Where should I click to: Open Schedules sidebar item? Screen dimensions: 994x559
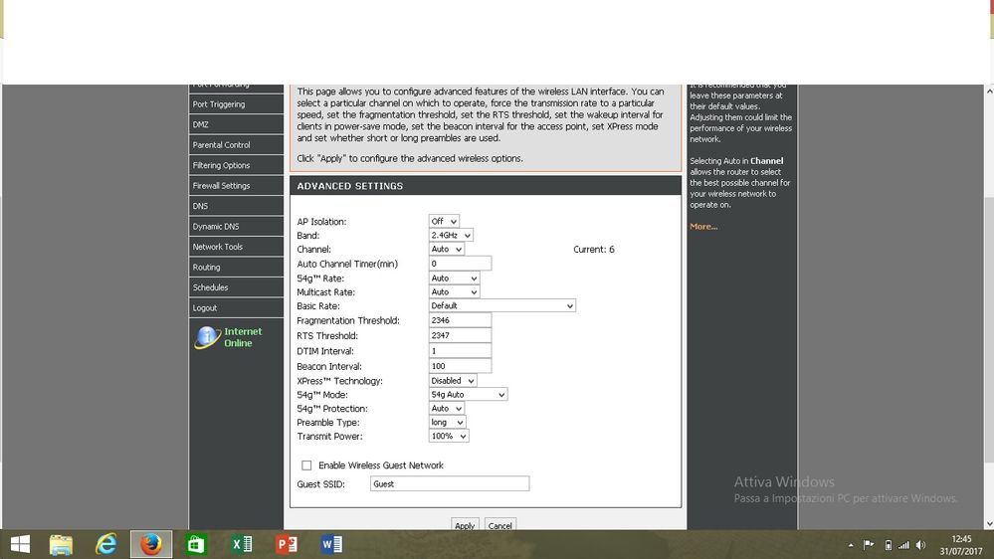pos(236,287)
